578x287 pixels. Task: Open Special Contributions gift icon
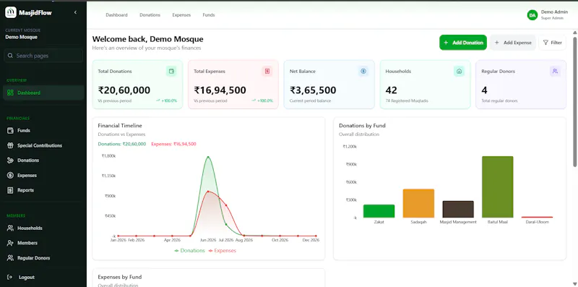[x=10, y=145]
